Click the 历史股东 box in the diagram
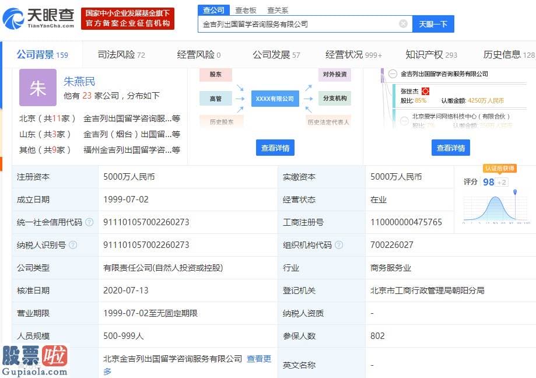This screenshot has width=536, height=378. [222, 122]
